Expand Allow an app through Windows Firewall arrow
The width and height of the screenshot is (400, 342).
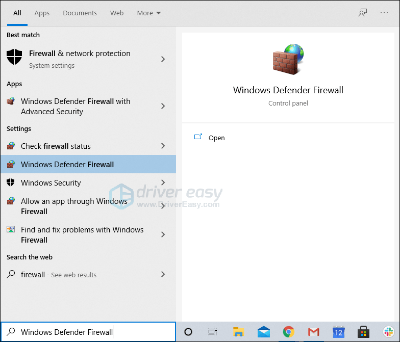point(163,206)
